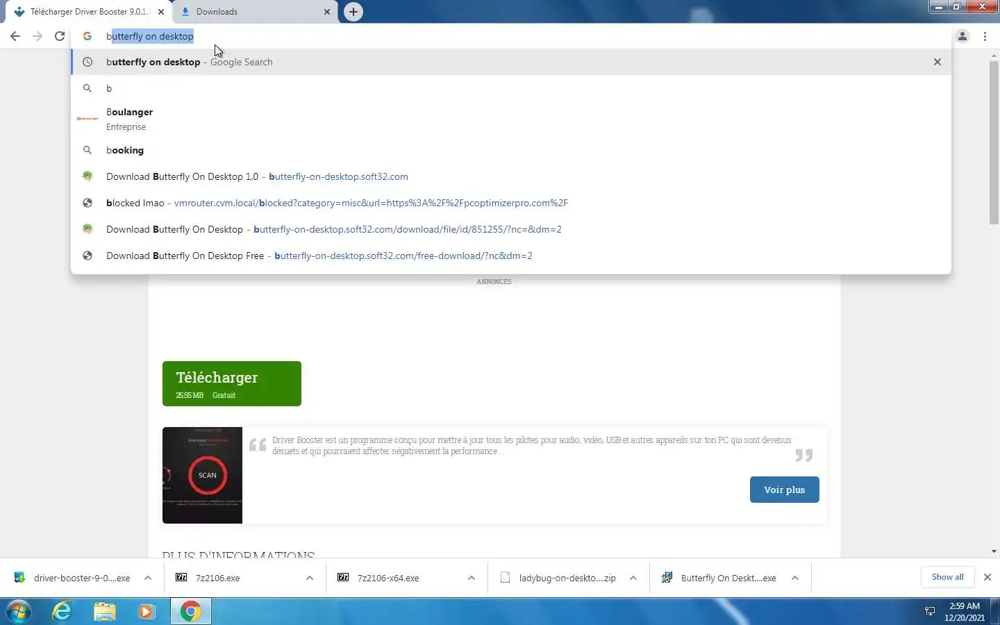The width and height of the screenshot is (1000, 625).
Task: Click the 7z icon of 7z2106-x64.exe
Action: click(x=343, y=577)
